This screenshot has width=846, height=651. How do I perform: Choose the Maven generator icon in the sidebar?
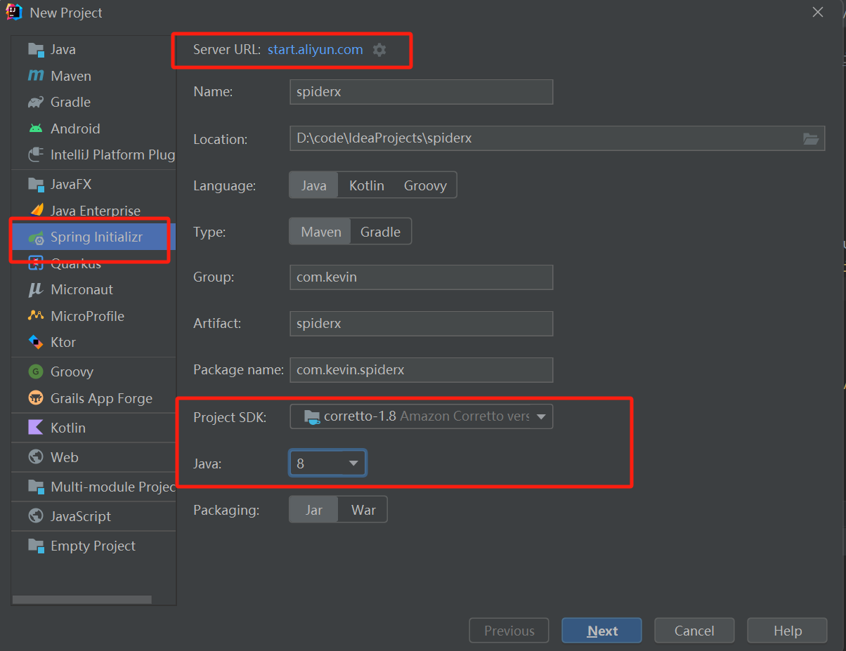point(36,76)
